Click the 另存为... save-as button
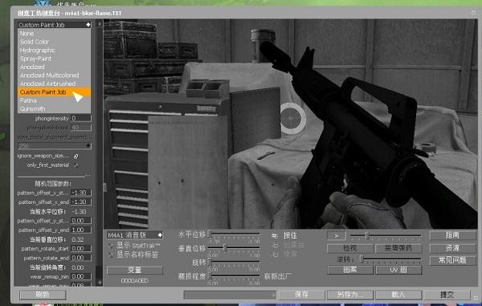 pos(350,295)
